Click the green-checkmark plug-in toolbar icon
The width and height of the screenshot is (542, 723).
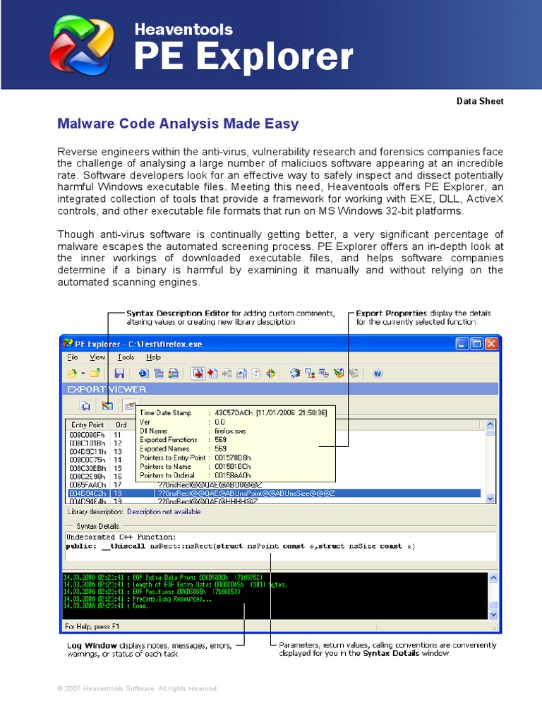(x=339, y=374)
